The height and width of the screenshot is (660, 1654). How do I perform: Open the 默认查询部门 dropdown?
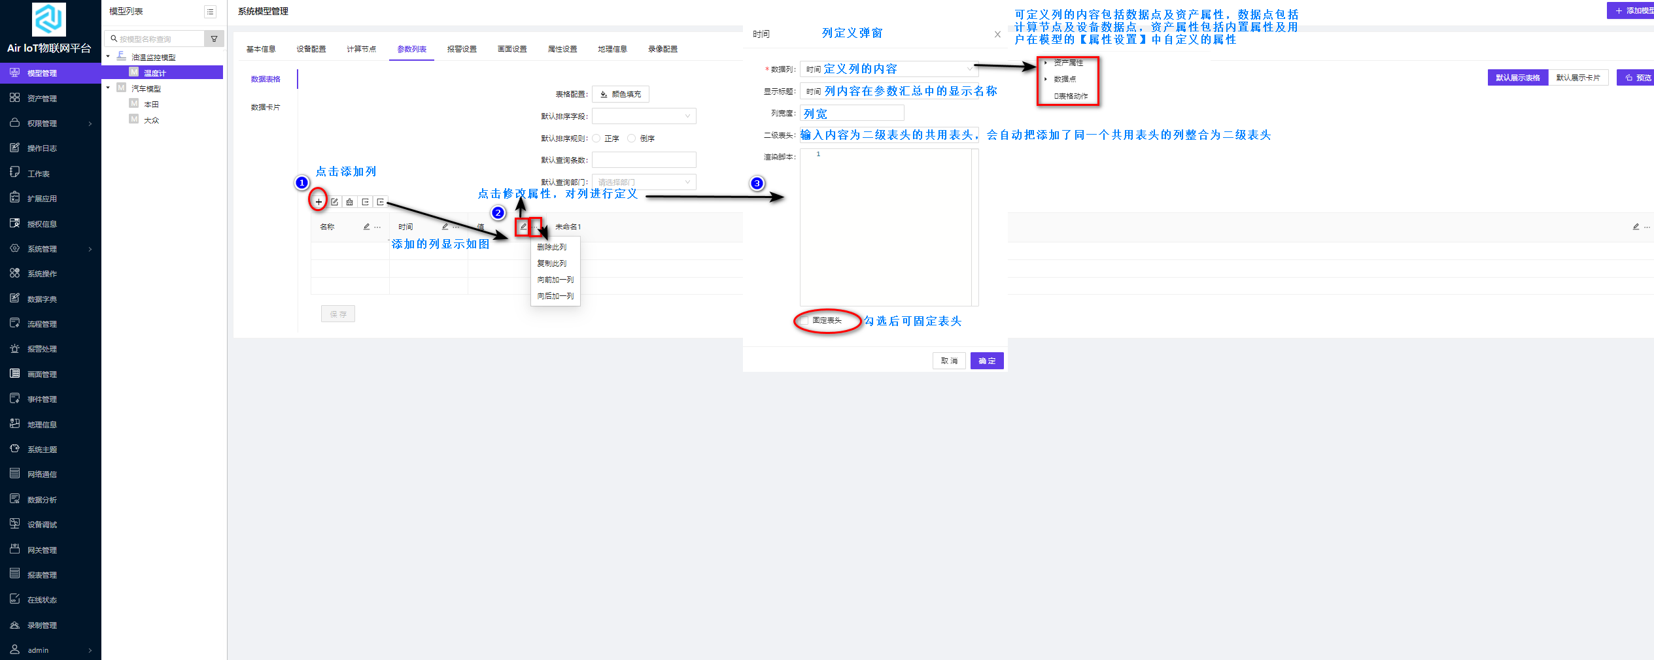(x=644, y=182)
